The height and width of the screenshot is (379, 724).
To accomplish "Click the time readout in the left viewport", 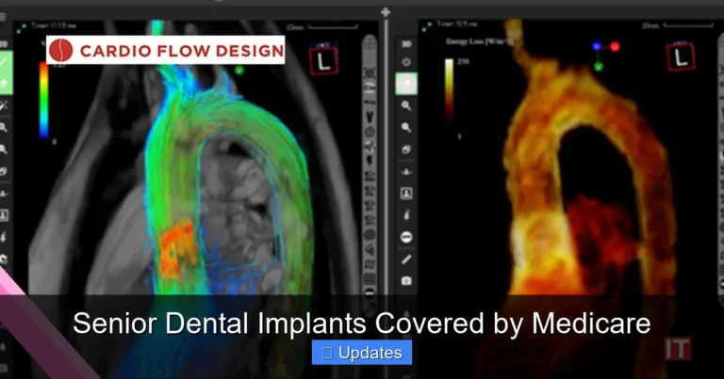I will coord(54,25).
